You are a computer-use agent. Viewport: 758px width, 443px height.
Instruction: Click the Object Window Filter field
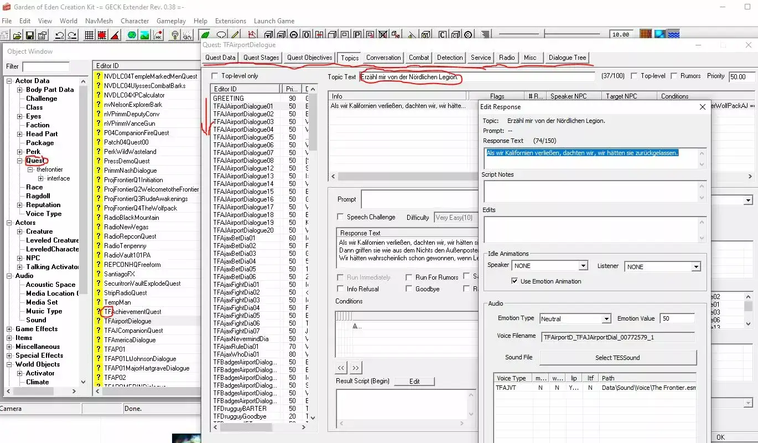pyautogui.click(x=46, y=66)
